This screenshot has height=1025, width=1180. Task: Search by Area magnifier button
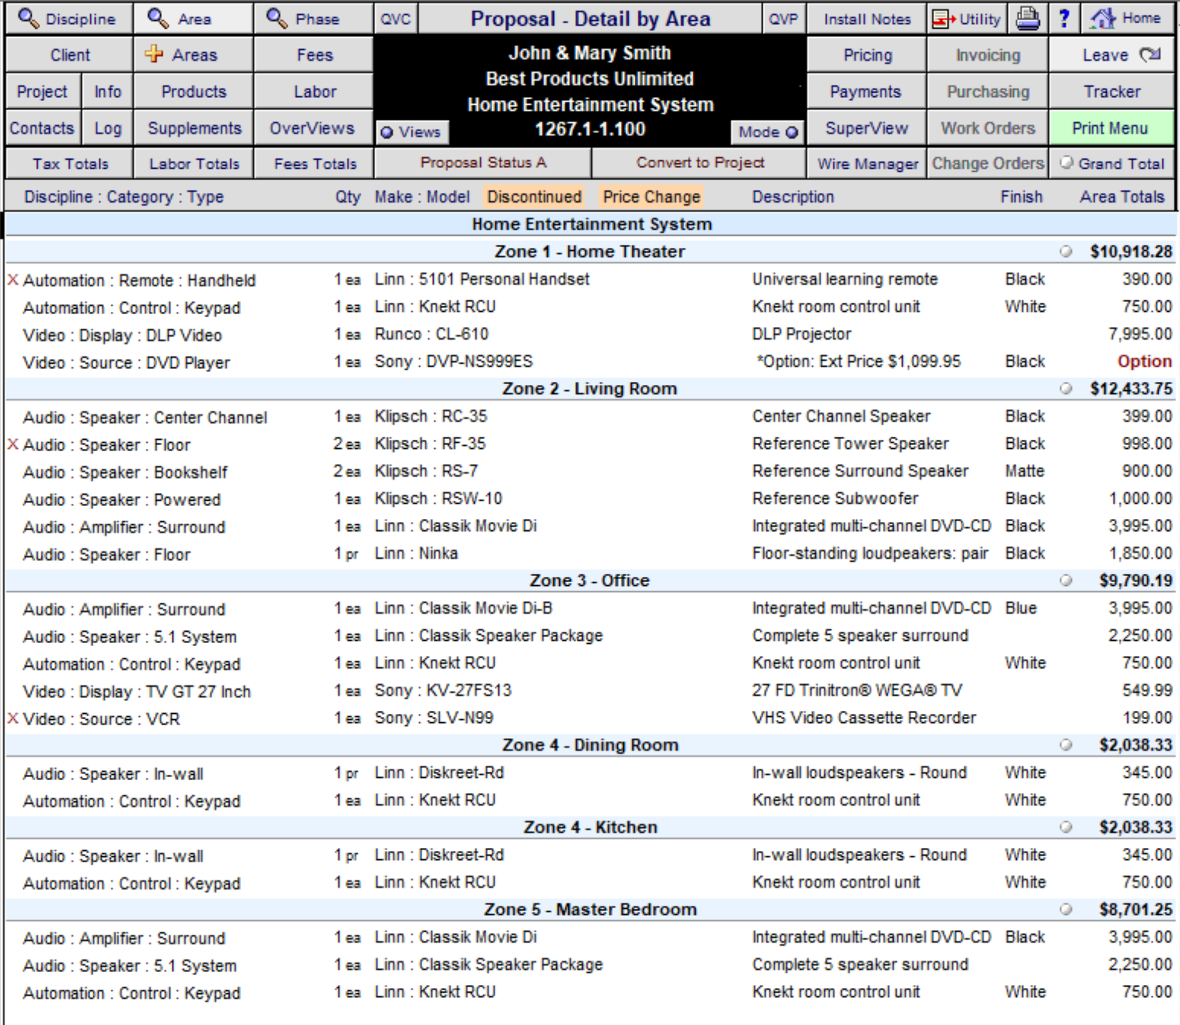193,19
